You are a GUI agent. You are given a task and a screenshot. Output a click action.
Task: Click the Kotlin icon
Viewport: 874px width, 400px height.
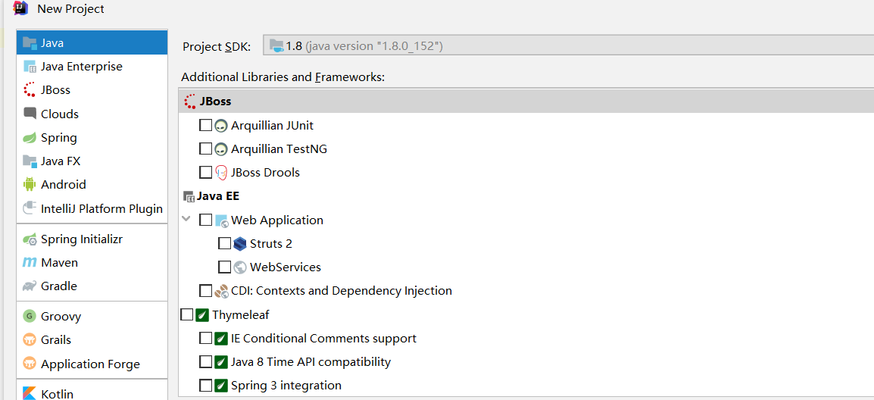(x=30, y=393)
